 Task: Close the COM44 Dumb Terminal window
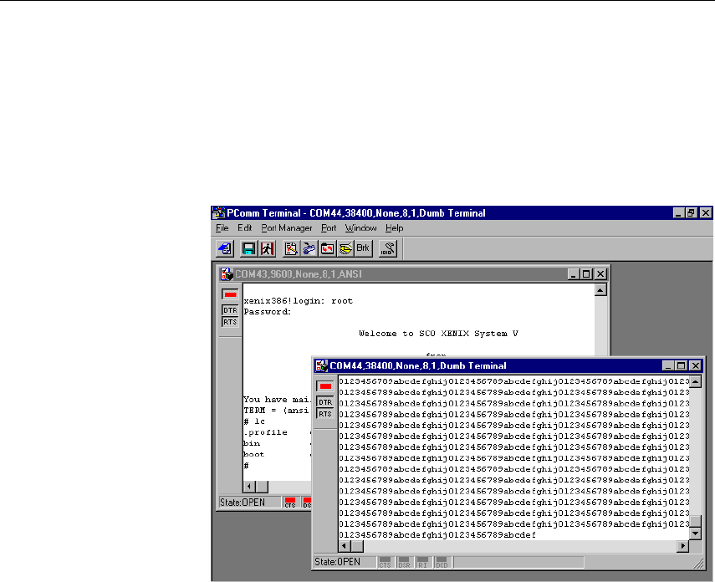(x=696, y=365)
